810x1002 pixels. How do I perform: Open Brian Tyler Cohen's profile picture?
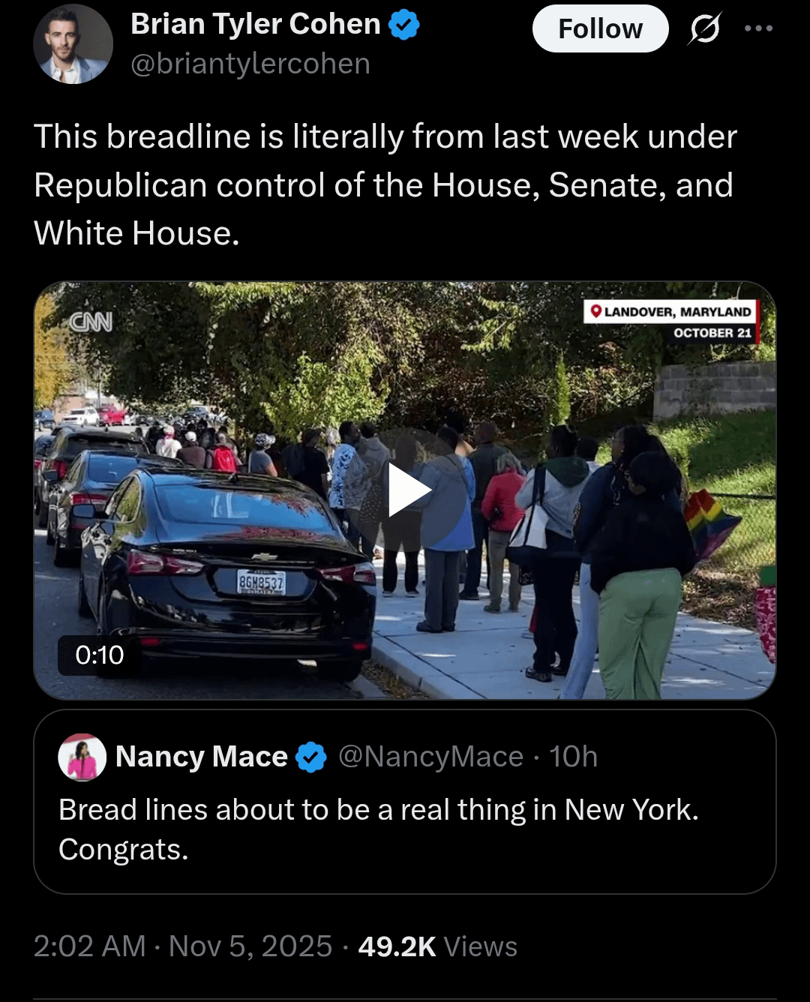point(73,44)
